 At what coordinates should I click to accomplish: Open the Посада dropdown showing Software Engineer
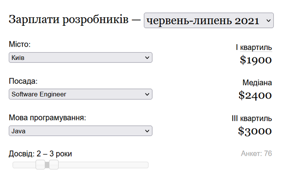(80, 94)
